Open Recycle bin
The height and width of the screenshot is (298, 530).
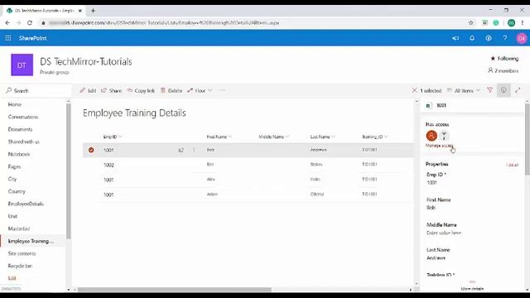click(x=20, y=266)
